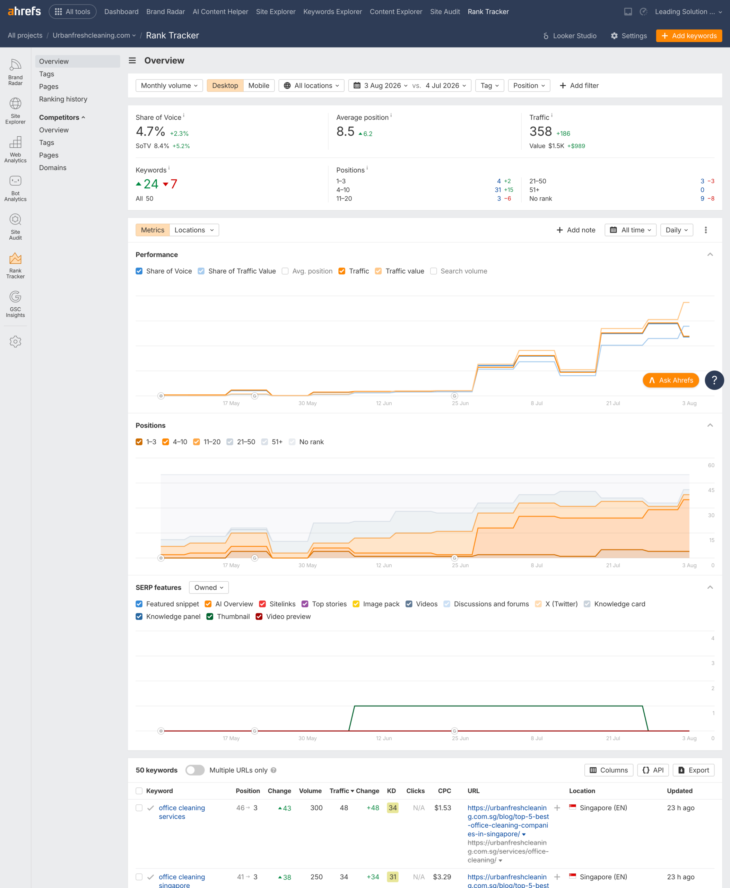Switch on Multiple URLs only toggle
Image resolution: width=730 pixels, height=888 pixels.
click(195, 770)
